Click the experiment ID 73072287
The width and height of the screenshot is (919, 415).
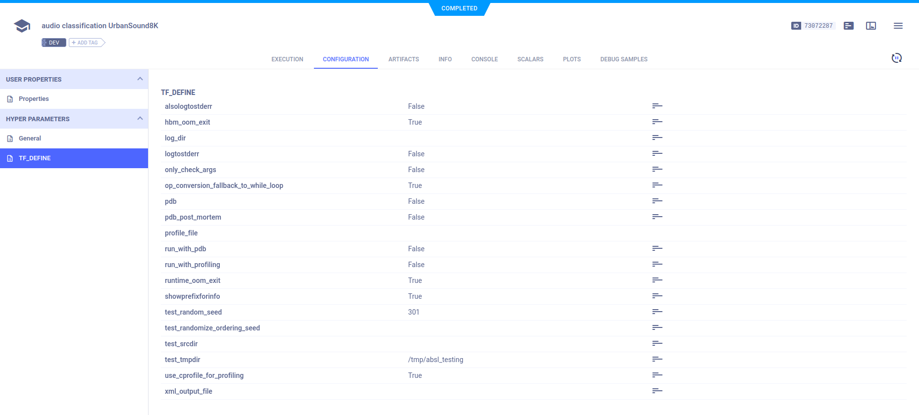coord(818,26)
